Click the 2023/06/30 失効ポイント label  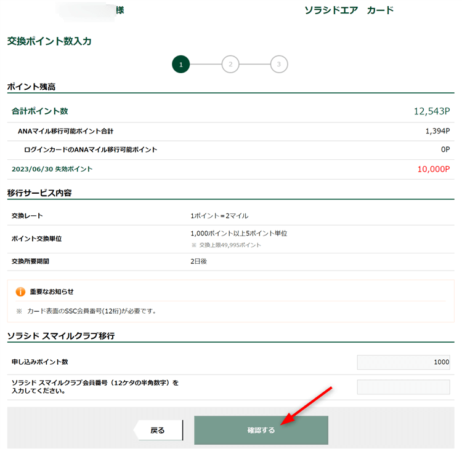click(x=52, y=169)
